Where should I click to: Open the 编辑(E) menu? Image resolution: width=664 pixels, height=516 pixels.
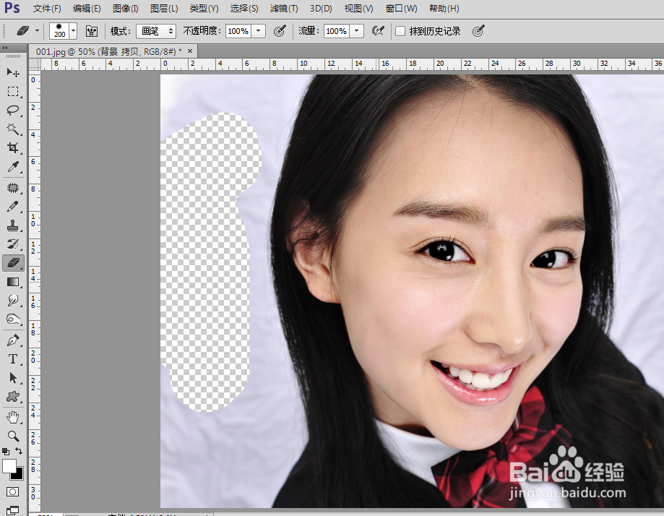87,9
